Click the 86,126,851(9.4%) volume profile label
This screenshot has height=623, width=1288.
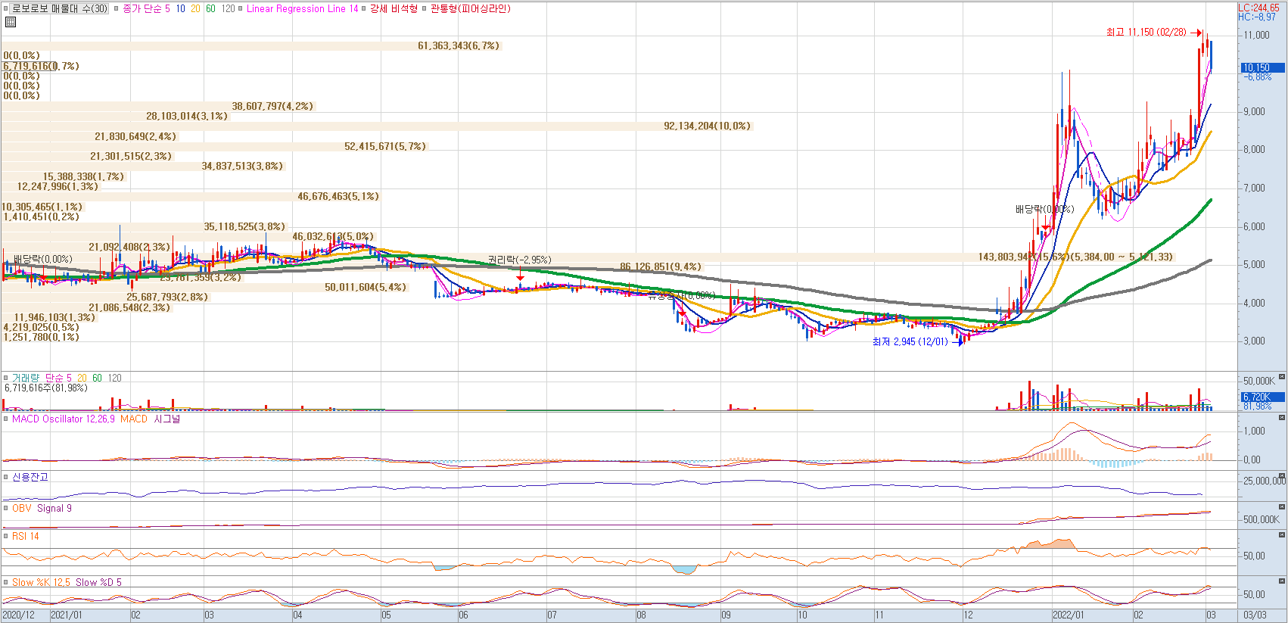pyautogui.click(x=661, y=266)
